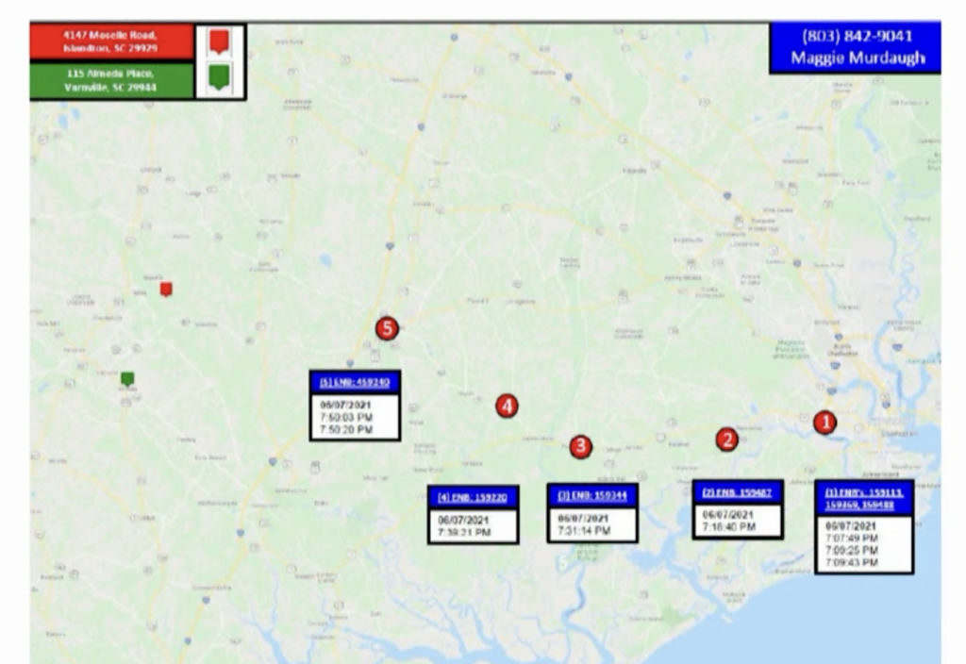966x664 pixels.
Task: Open the (1) ENB's header link
Action: pyautogui.click(x=865, y=498)
